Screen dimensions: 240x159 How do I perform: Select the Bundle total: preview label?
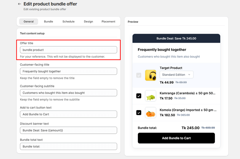point(147,128)
